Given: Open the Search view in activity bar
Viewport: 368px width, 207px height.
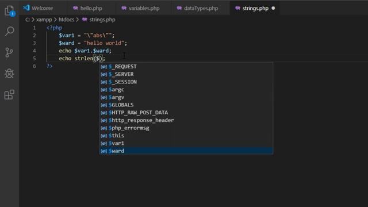Looking at the screenshot, I should click(9, 31).
